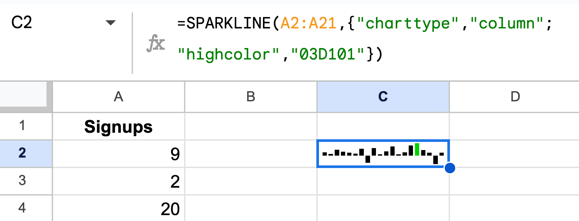Select column D header
The height and width of the screenshot is (221, 579).
(x=515, y=97)
